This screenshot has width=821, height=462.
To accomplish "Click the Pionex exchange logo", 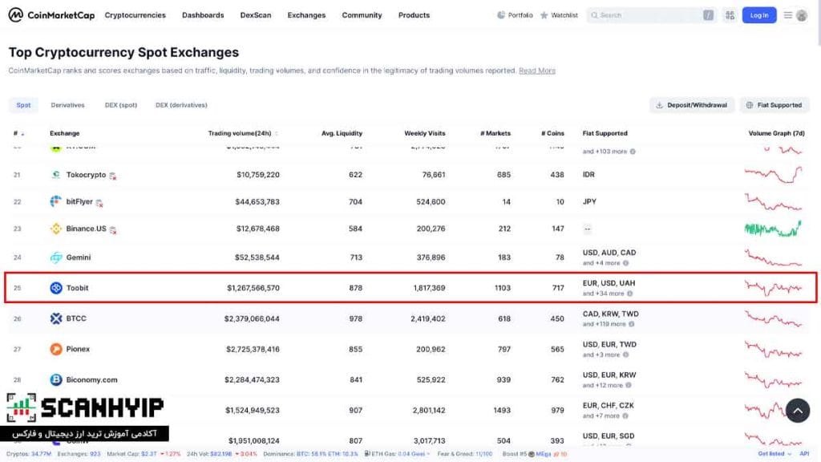I will [x=56, y=349].
